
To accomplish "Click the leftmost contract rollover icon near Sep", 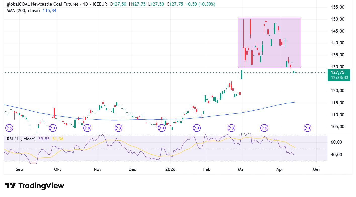I will (x=9, y=128).
